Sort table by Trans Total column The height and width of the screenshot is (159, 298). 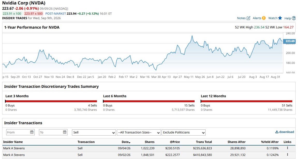click(204, 142)
